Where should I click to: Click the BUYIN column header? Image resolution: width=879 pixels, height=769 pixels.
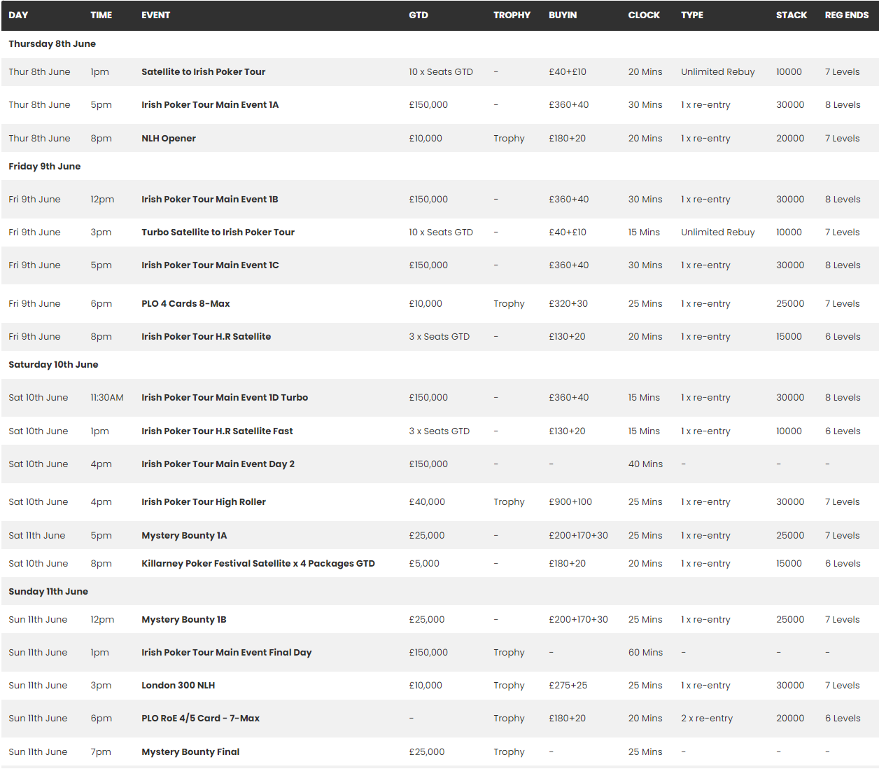pyautogui.click(x=563, y=15)
